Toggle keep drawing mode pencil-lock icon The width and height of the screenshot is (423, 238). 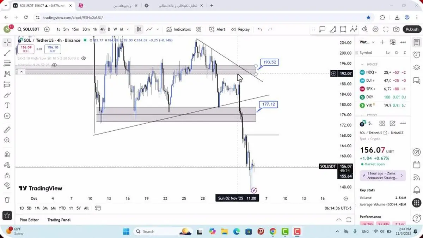tap(7, 165)
